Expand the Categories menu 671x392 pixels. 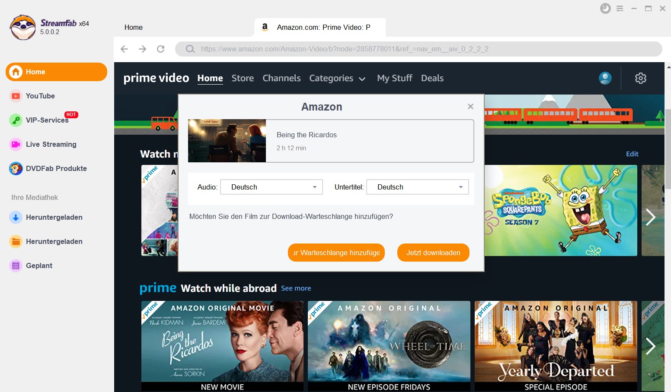337,78
